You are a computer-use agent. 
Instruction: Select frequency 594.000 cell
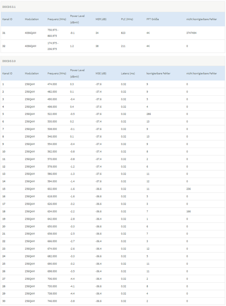click(x=52, y=181)
